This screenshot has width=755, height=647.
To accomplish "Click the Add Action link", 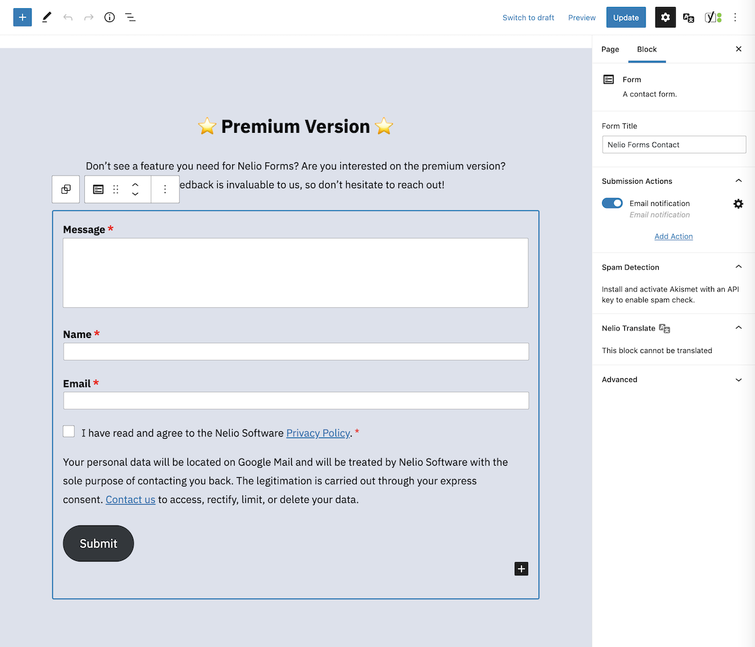I will tap(674, 237).
